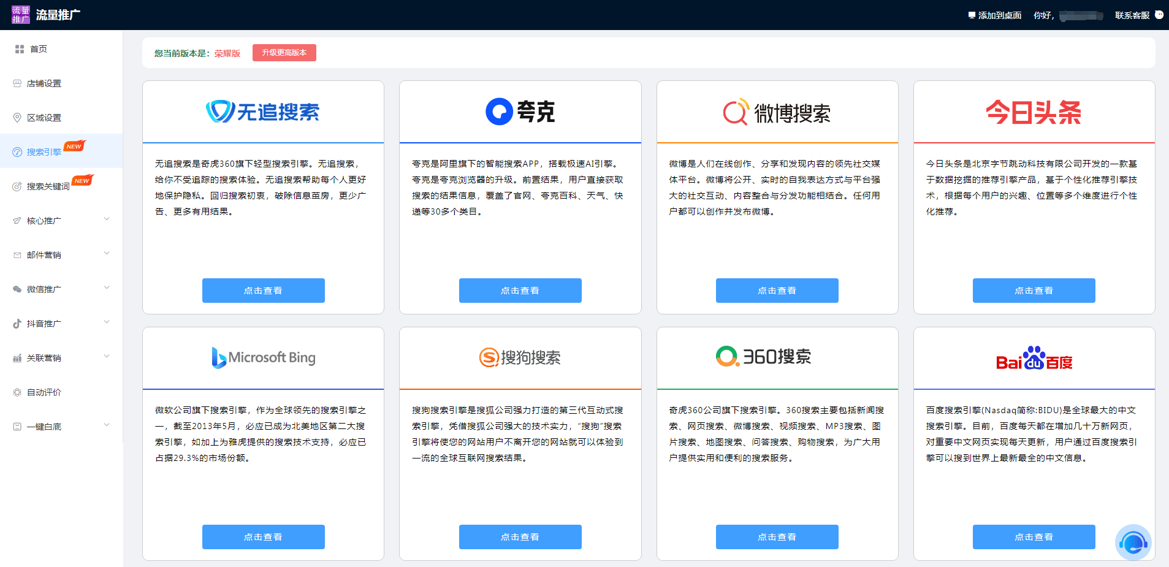Open 自动评价 menu item
This screenshot has height=567, width=1169.
point(61,392)
